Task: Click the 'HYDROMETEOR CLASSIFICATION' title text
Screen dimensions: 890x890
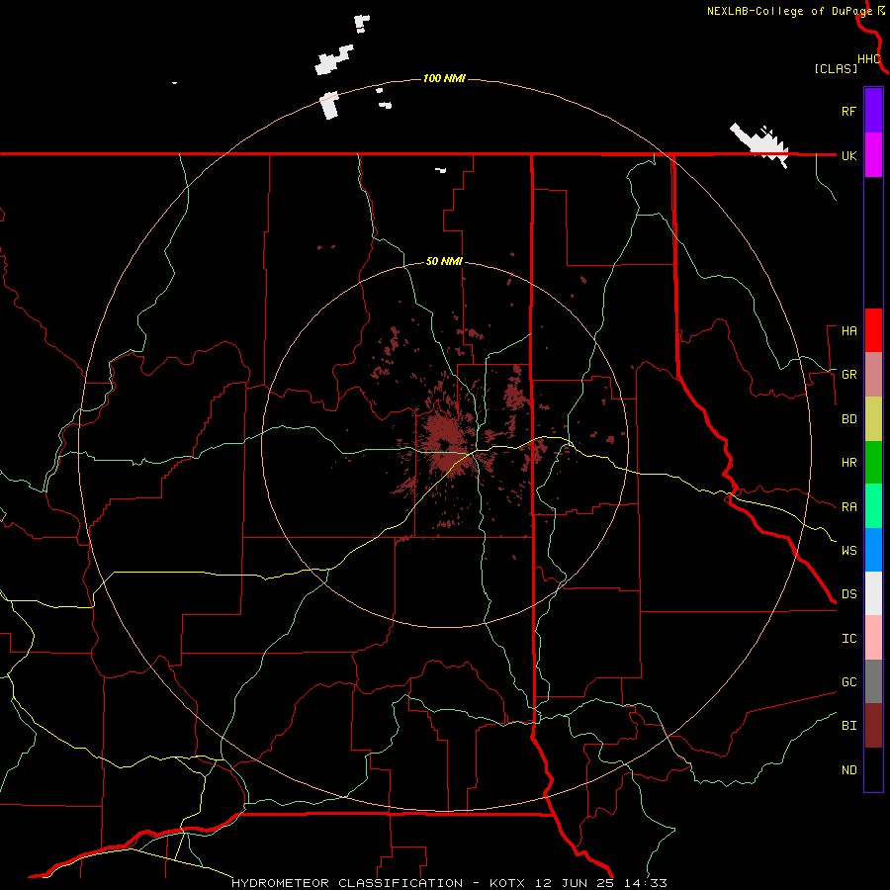Action: pos(347,883)
